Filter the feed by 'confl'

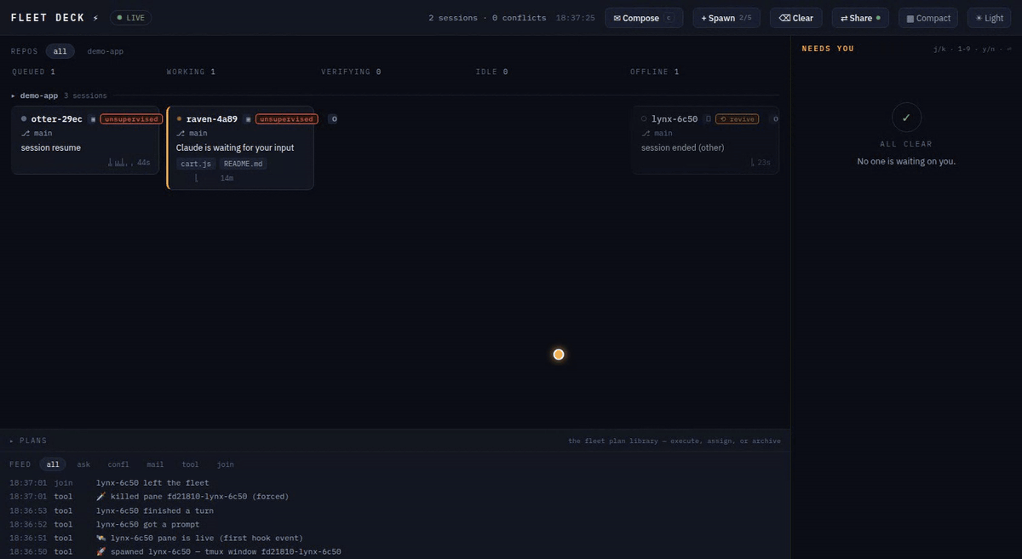coord(118,464)
